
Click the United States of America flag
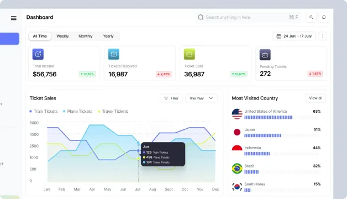coord(237,114)
